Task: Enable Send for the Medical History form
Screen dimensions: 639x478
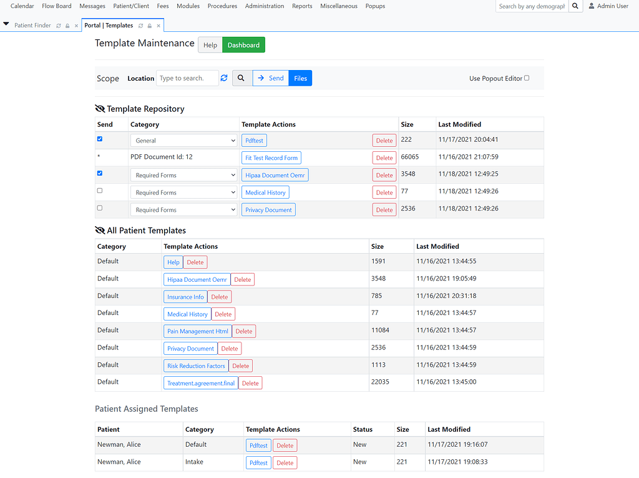Action: click(99, 191)
